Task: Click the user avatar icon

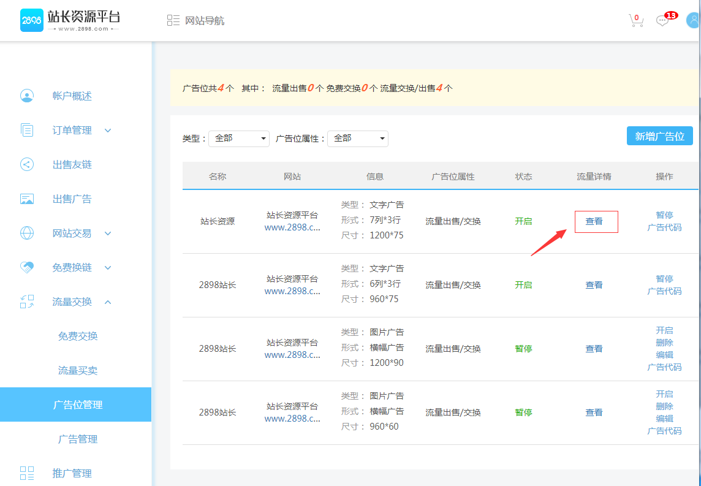Action: click(x=693, y=20)
